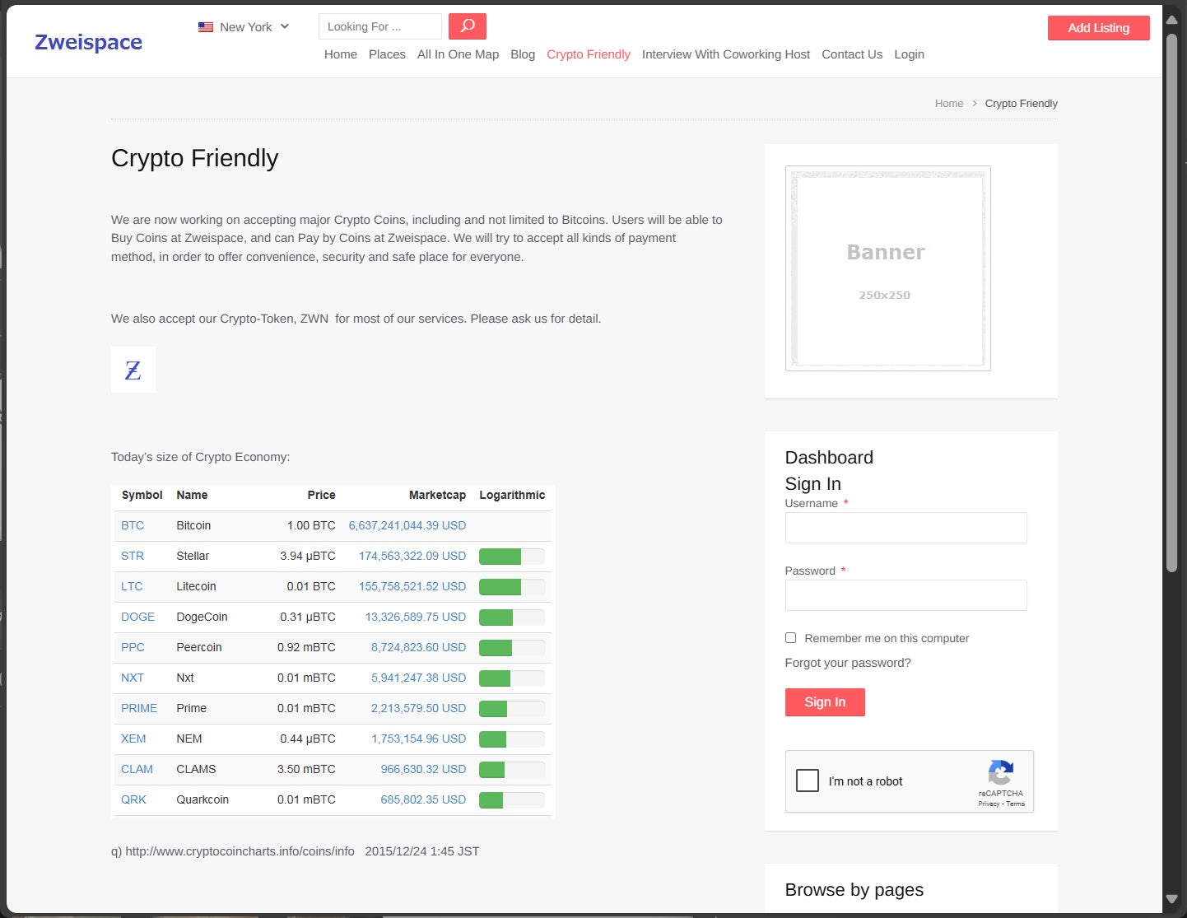
Task: Open the BTC symbol link
Action: point(133,525)
